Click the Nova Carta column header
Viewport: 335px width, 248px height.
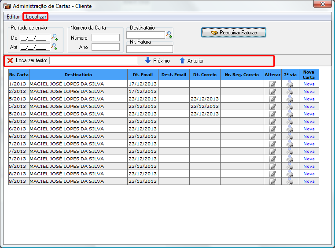309,74
